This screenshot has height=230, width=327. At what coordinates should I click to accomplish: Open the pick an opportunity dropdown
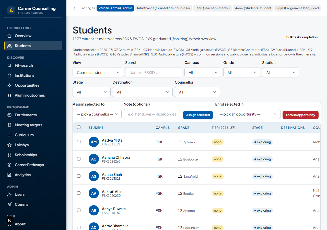248,114
